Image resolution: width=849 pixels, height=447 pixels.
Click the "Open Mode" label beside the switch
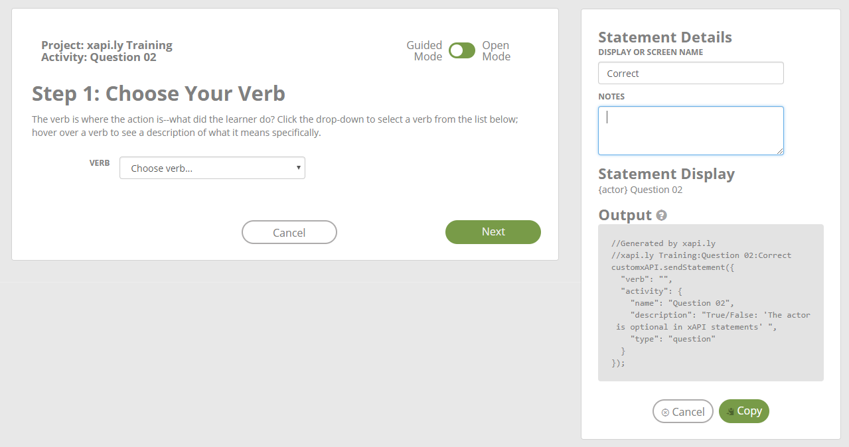[496, 50]
